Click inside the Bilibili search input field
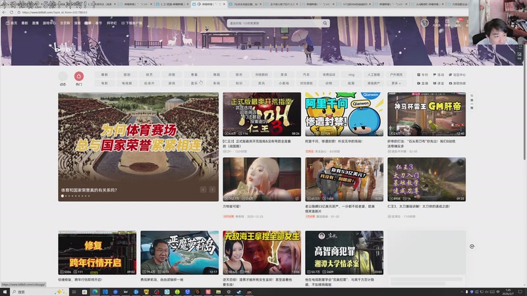 [274, 23]
